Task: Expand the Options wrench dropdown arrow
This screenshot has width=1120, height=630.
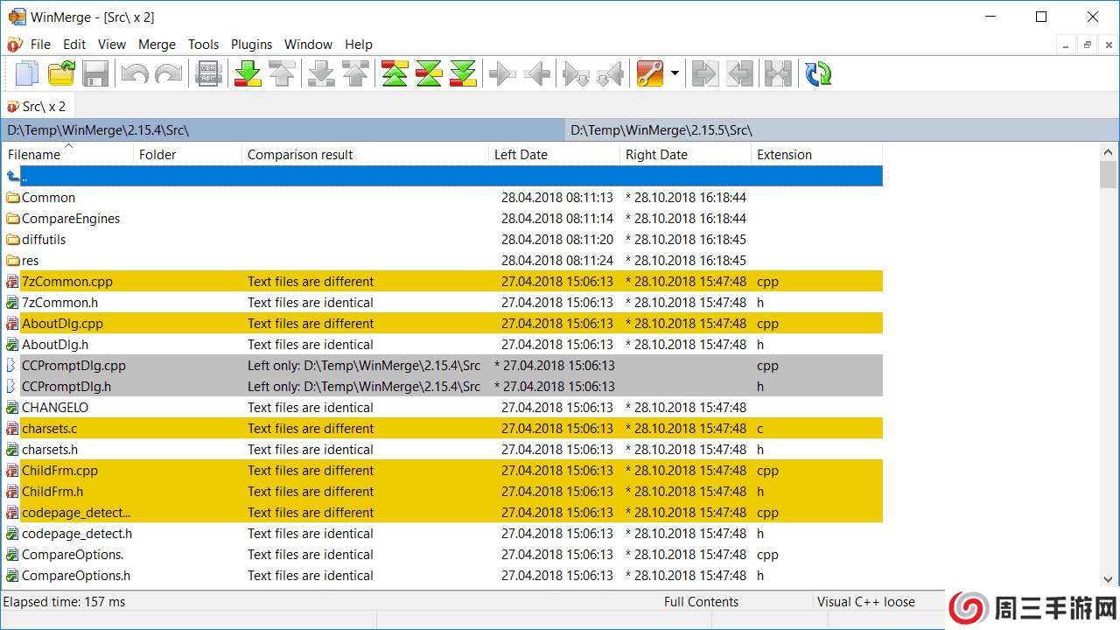Action: tap(675, 73)
